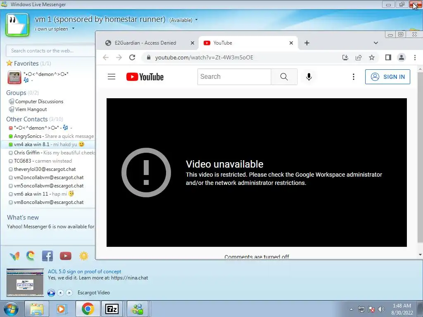Open Windows Explorer folder on taskbar

pyautogui.click(x=37, y=309)
